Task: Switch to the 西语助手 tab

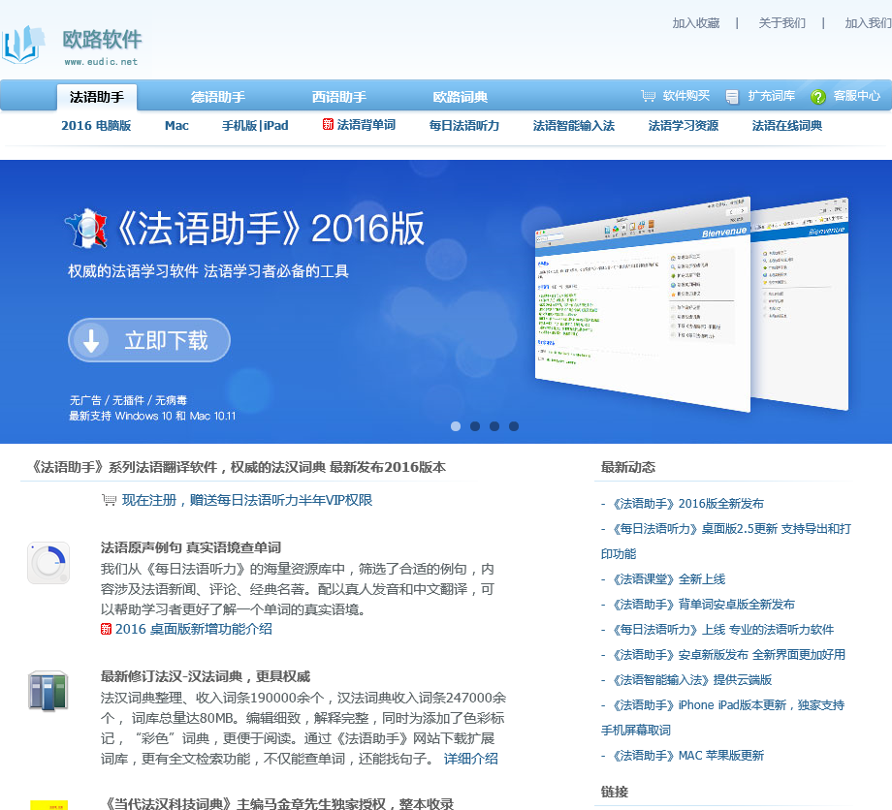Action: coord(339,97)
